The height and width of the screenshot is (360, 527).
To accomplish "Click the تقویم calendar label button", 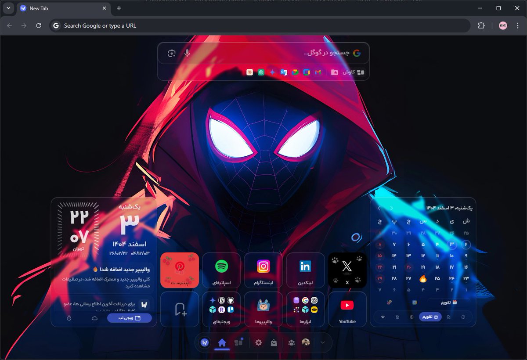I will [x=448, y=302].
